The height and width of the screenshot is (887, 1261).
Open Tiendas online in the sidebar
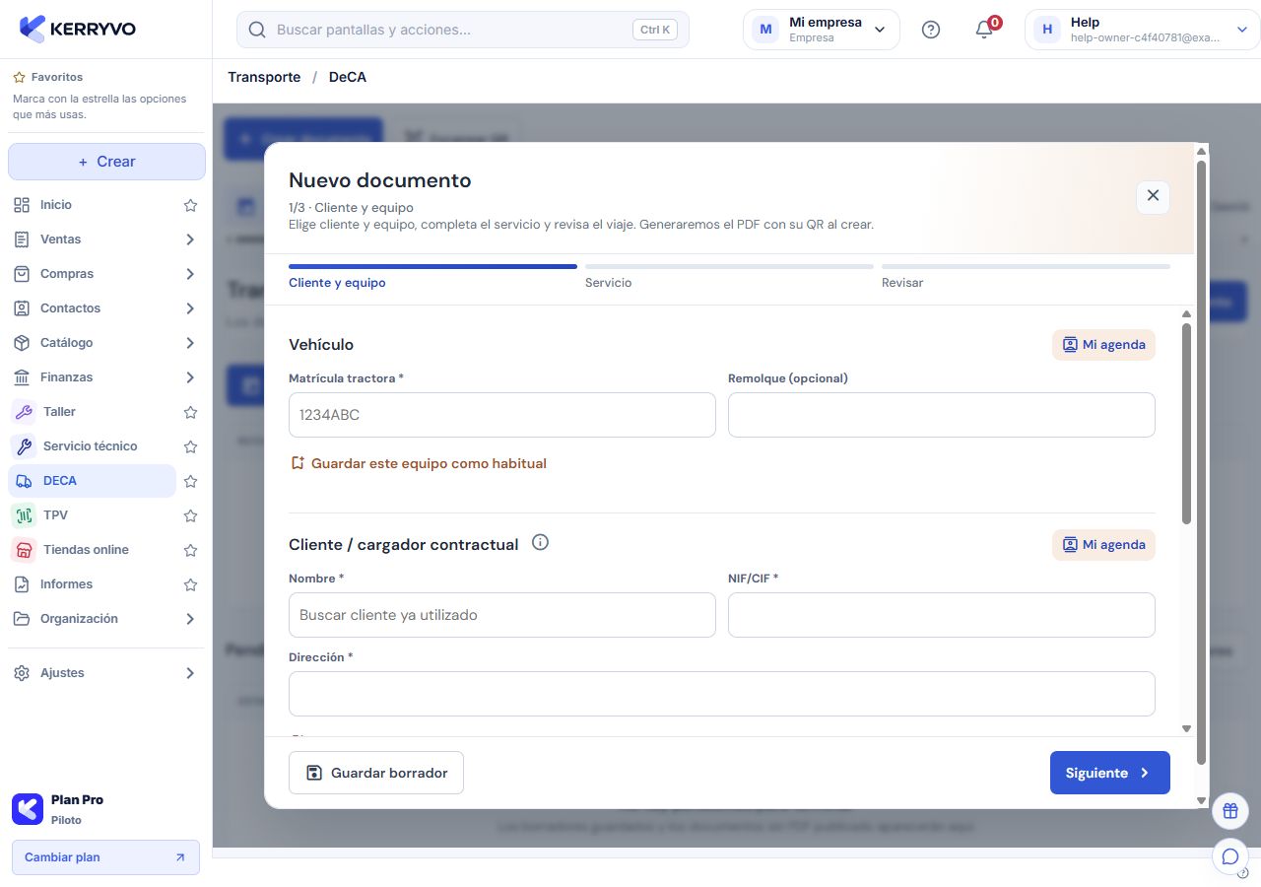93,550
